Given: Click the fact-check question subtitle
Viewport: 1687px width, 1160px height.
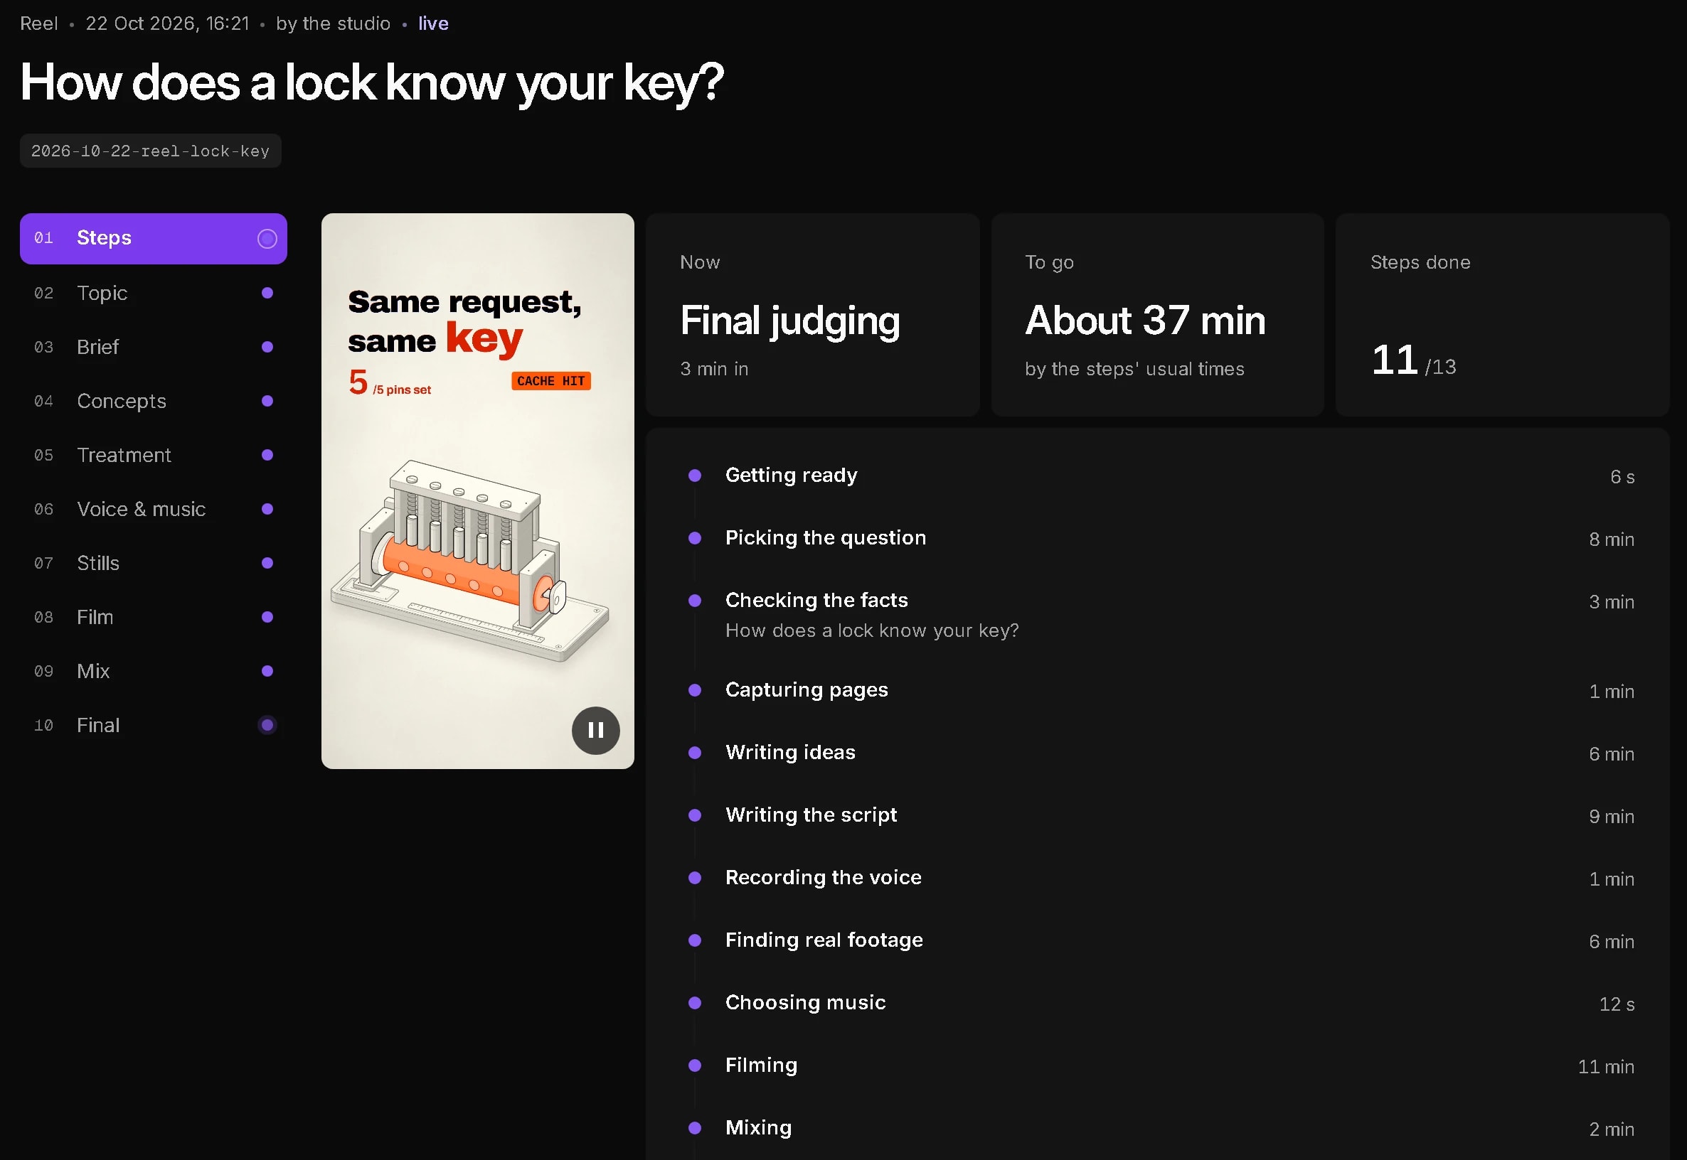Looking at the screenshot, I should coord(872,630).
